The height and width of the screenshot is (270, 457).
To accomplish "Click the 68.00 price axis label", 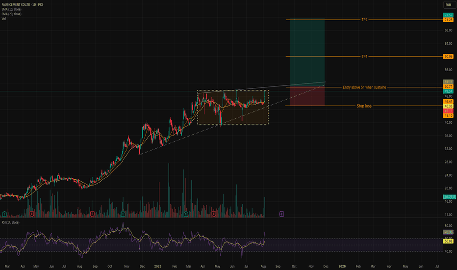I will click(x=448, y=30).
